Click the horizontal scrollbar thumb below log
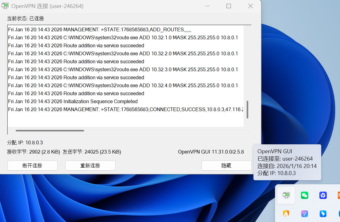340x222 pixels. (50, 130)
